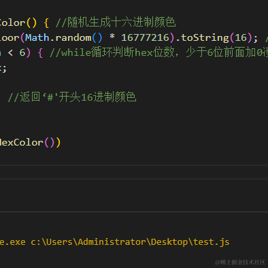
Task: Click the closing yellow parenthesis after HexColor()
Action: click(x=58, y=143)
